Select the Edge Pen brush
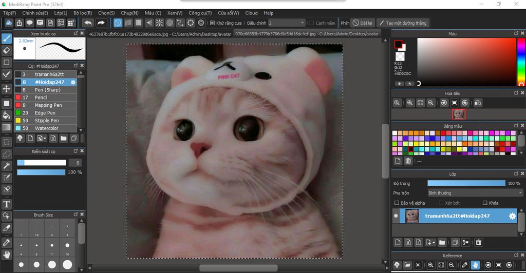Screen dimensions: 526x273 pyautogui.click(x=46, y=113)
